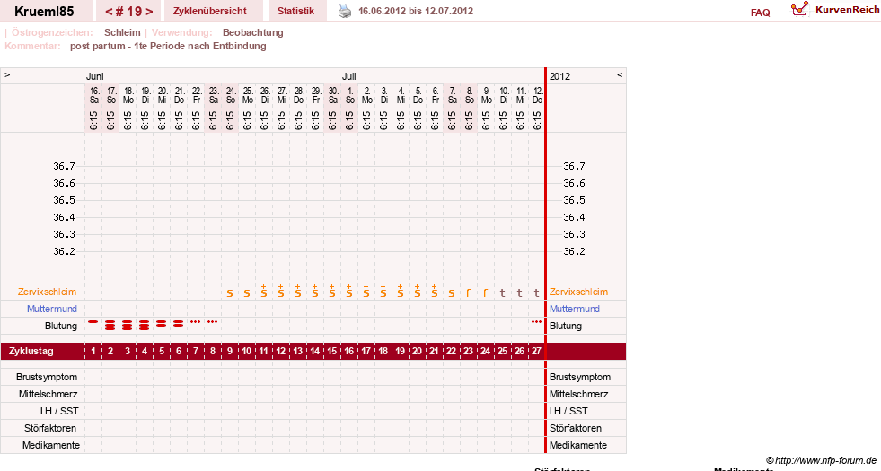Open the KurvenReich logo link
This screenshot has width=881, height=471.
[834, 10]
